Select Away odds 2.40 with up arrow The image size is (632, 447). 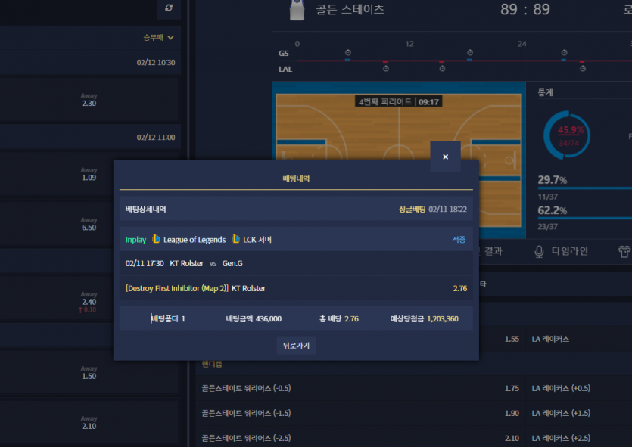click(x=89, y=302)
